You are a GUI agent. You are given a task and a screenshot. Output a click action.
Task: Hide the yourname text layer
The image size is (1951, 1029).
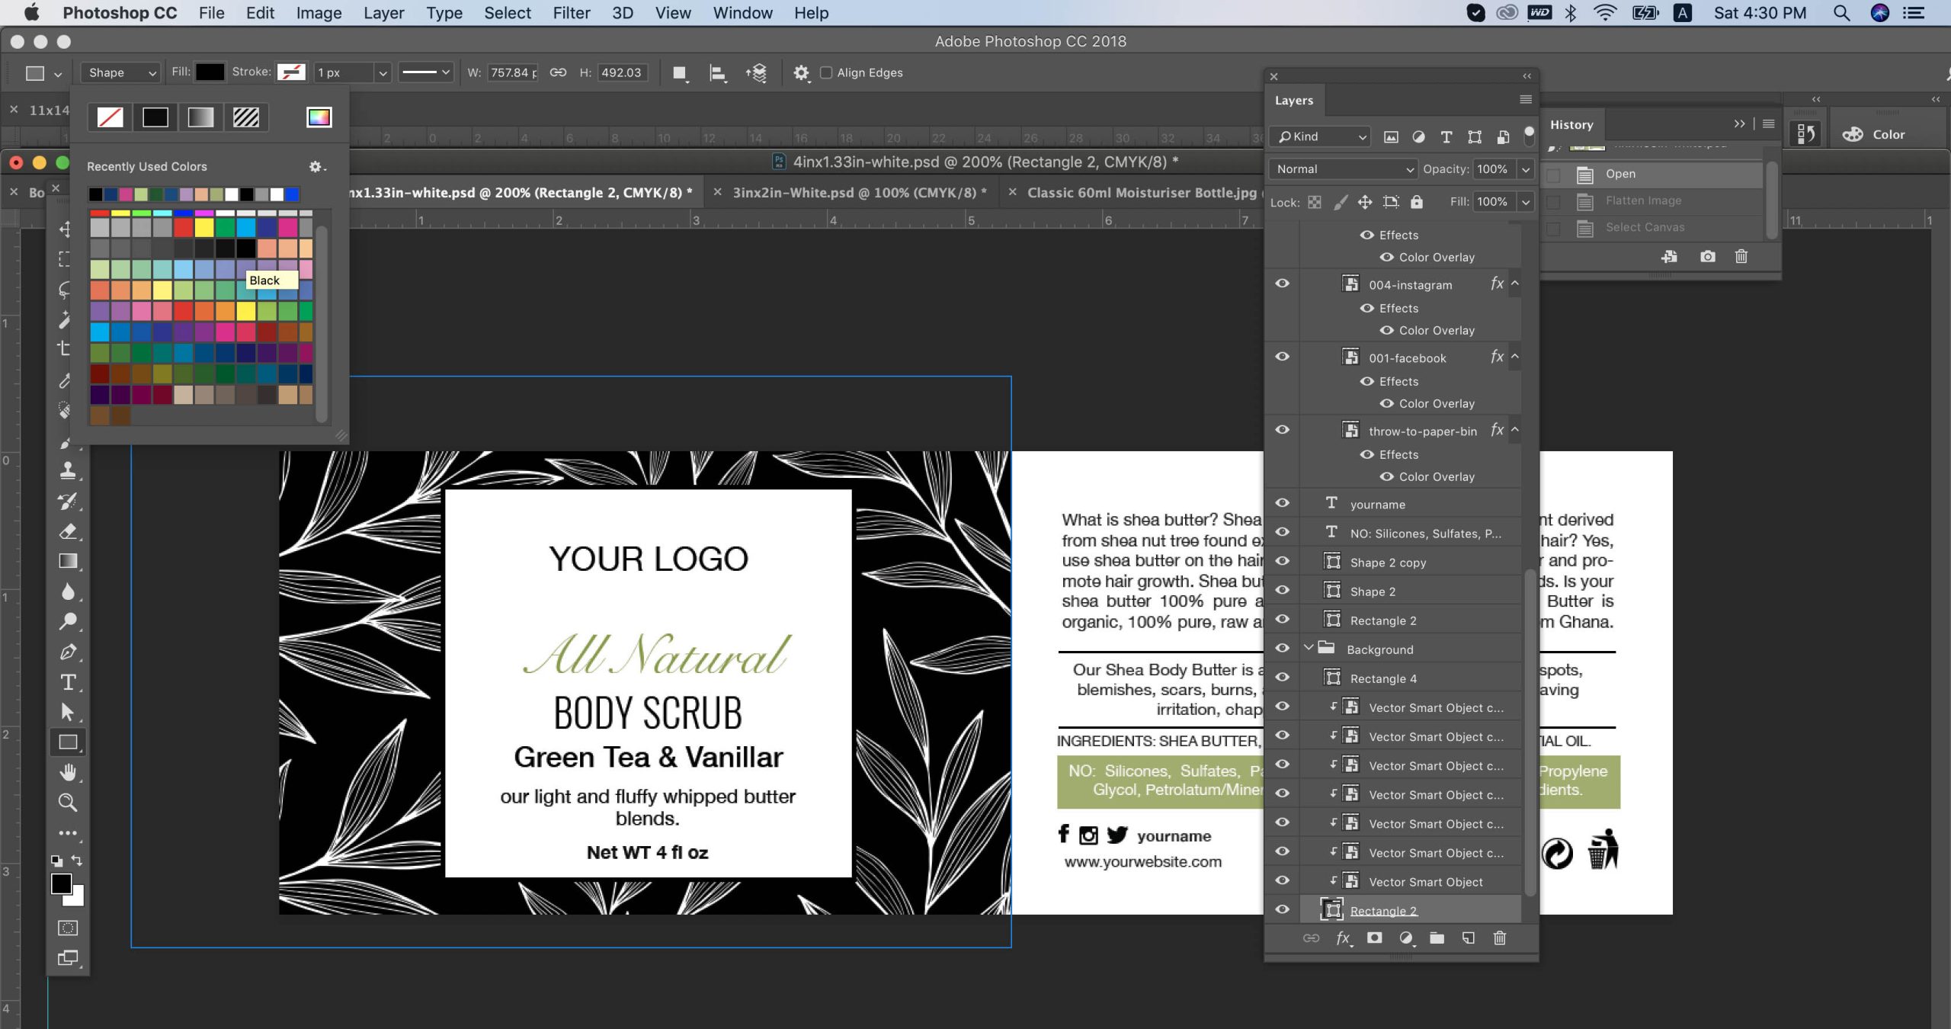point(1283,503)
